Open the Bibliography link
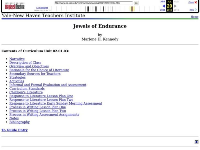 point(19,122)
